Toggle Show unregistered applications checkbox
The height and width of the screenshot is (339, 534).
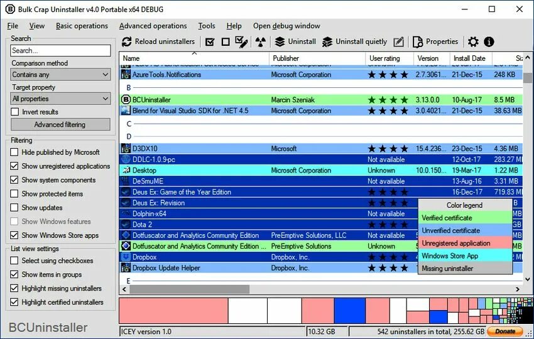14,166
